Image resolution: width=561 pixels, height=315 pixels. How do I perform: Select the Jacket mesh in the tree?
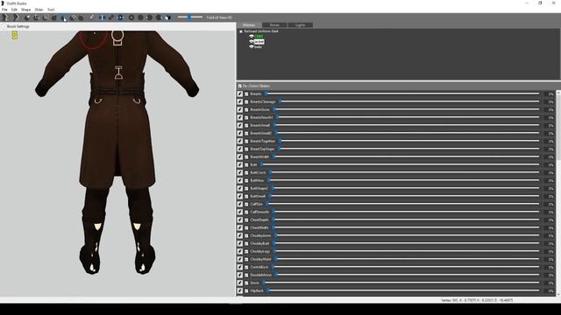pyautogui.click(x=259, y=41)
